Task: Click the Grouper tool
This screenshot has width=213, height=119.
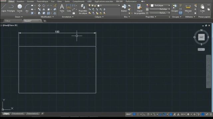Action: [174, 8]
